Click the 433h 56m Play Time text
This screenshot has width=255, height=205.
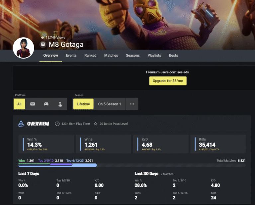[x=75, y=124]
